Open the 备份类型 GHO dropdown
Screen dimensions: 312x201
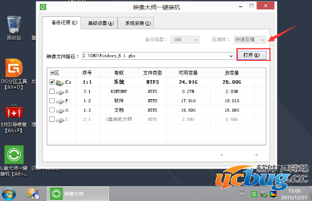tap(185, 39)
